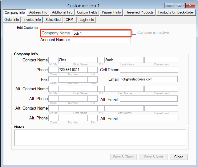Select the Payment Info tab
198x167 pixels.
(111, 12)
